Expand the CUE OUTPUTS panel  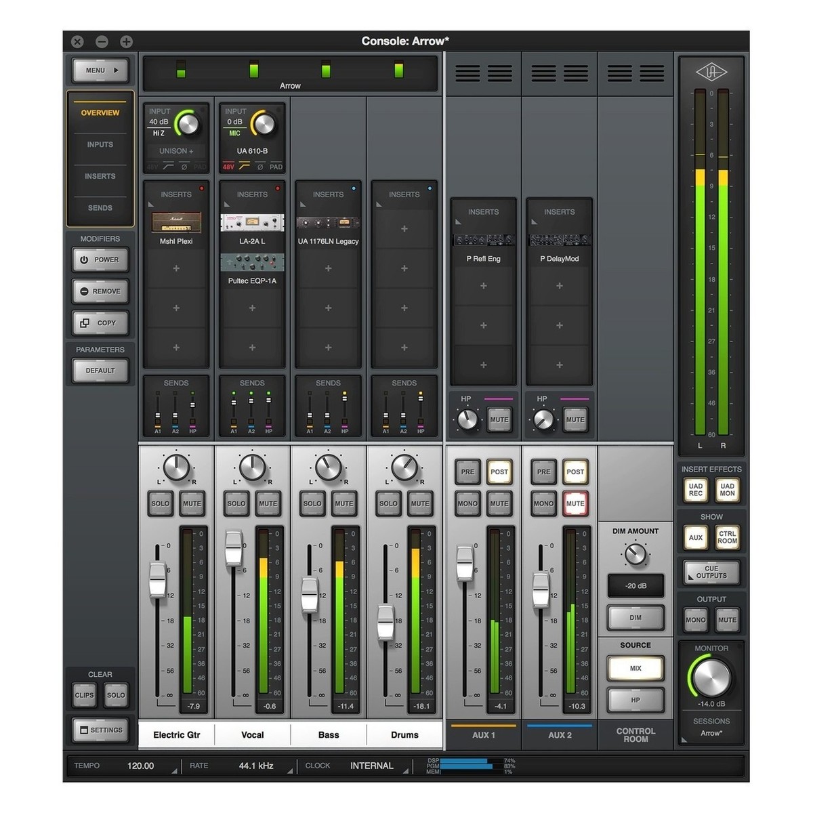[711, 572]
